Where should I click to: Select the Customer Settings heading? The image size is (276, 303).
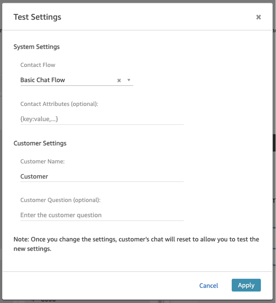pyautogui.click(x=40, y=143)
